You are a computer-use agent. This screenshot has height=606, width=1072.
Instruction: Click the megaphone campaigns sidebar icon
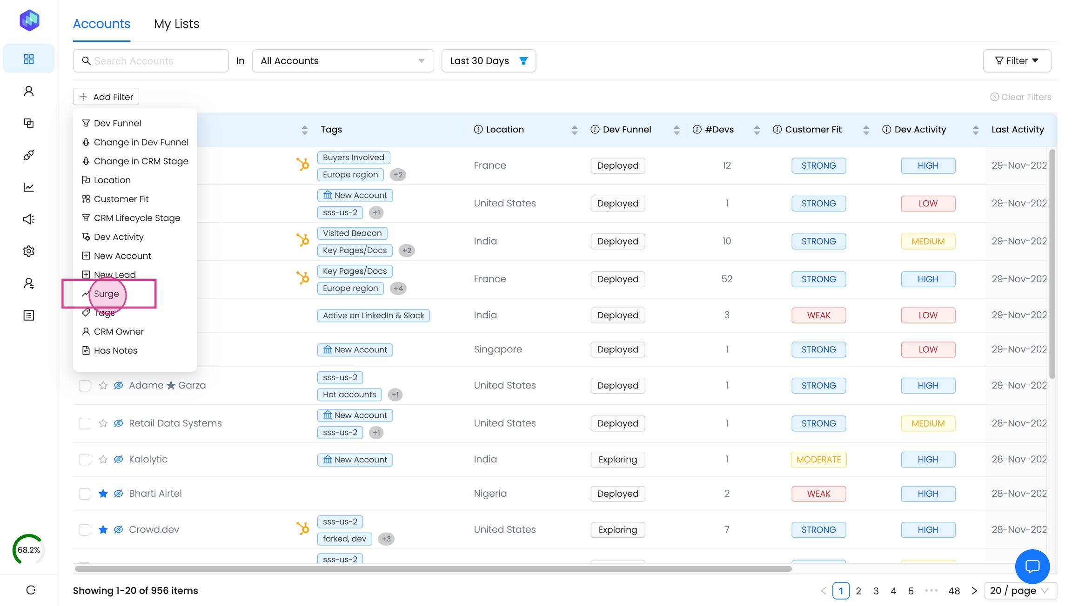[x=29, y=219]
